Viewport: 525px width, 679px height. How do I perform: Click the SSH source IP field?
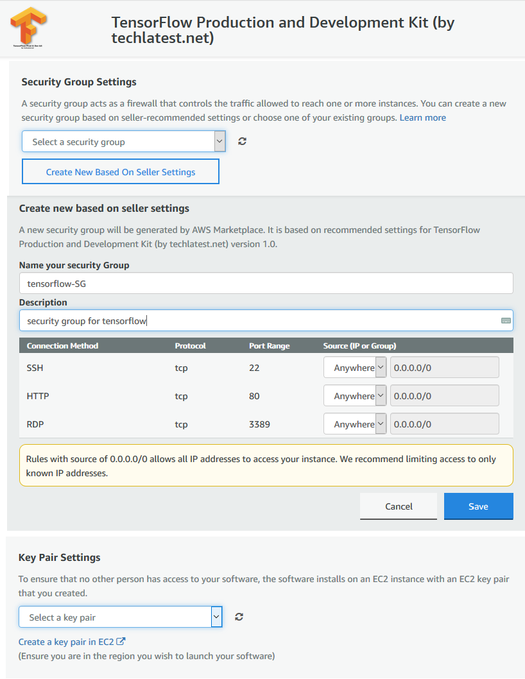[x=444, y=368]
